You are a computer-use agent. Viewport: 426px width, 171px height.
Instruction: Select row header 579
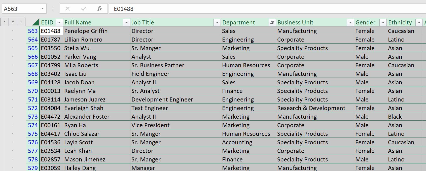pyautogui.click(x=32, y=167)
